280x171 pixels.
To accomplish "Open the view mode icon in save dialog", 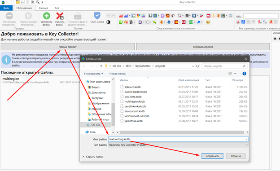I will 230,74.
